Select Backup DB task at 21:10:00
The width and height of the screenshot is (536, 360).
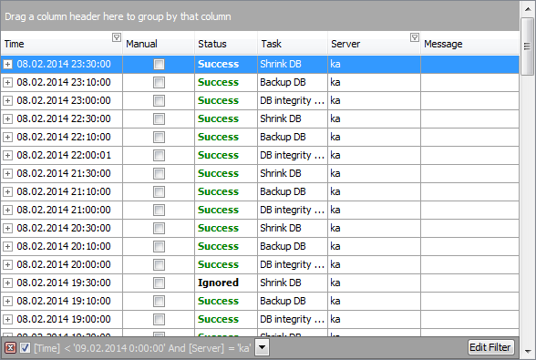293,191
